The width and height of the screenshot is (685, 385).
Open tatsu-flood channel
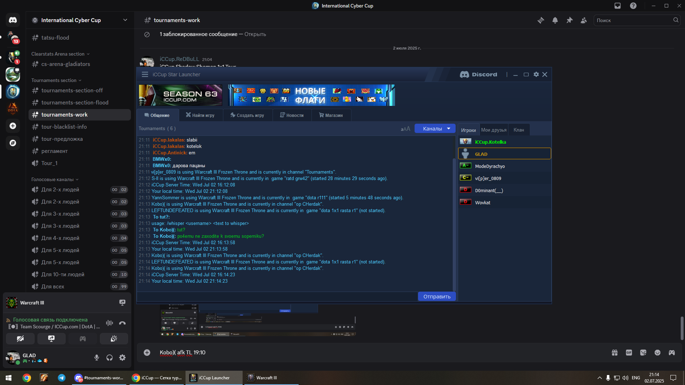click(80, 37)
